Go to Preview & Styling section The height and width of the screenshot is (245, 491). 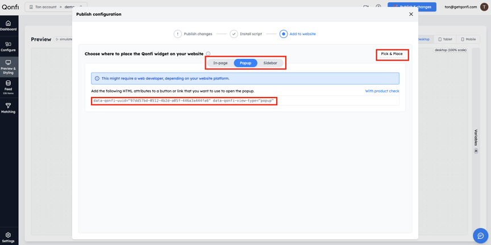pyautogui.click(x=9, y=67)
